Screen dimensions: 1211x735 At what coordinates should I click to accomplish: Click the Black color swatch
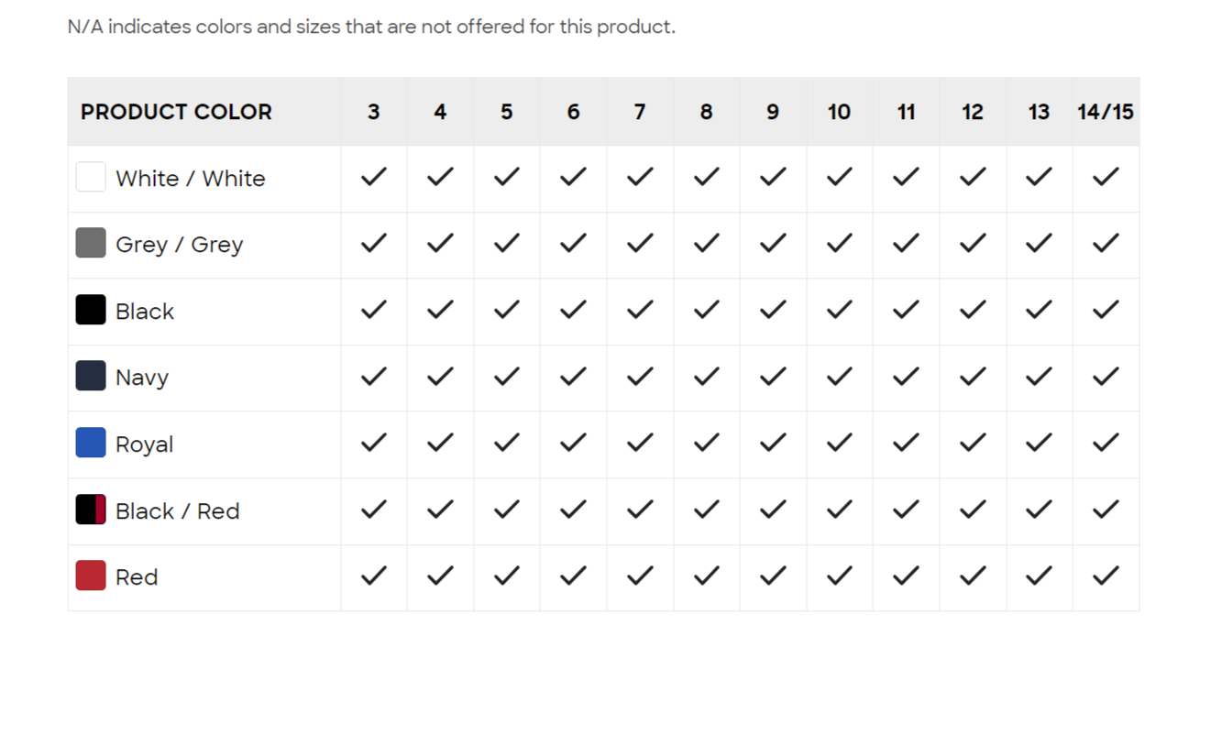[91, 310]
